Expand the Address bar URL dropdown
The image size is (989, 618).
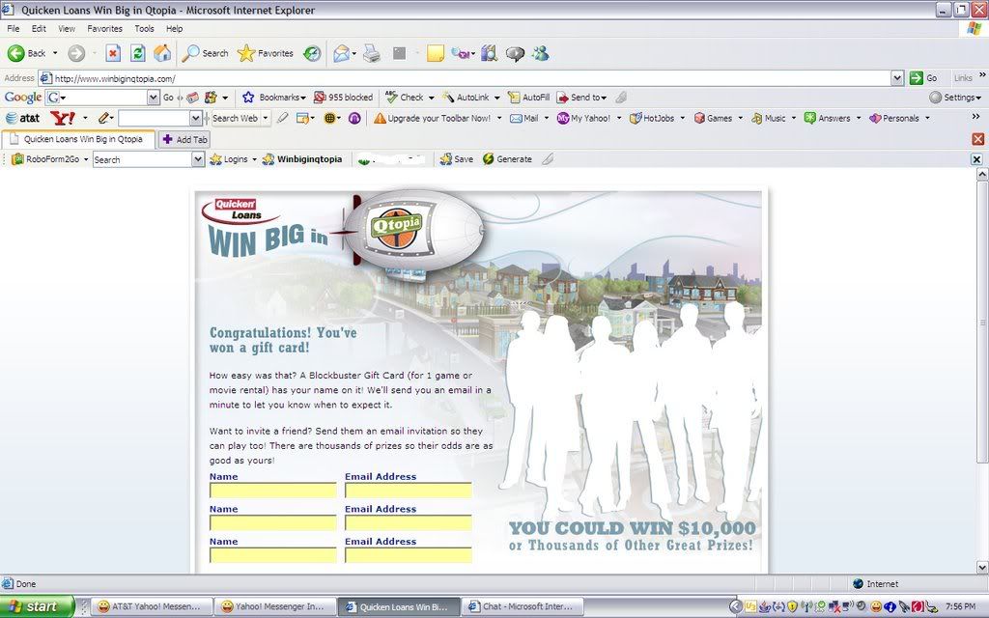tap(895, 77)
